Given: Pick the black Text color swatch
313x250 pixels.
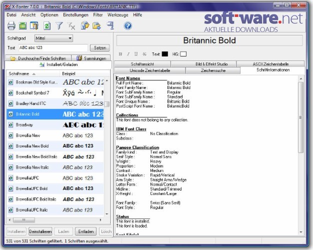Looking at the screenshot, I should click(165, 54).
